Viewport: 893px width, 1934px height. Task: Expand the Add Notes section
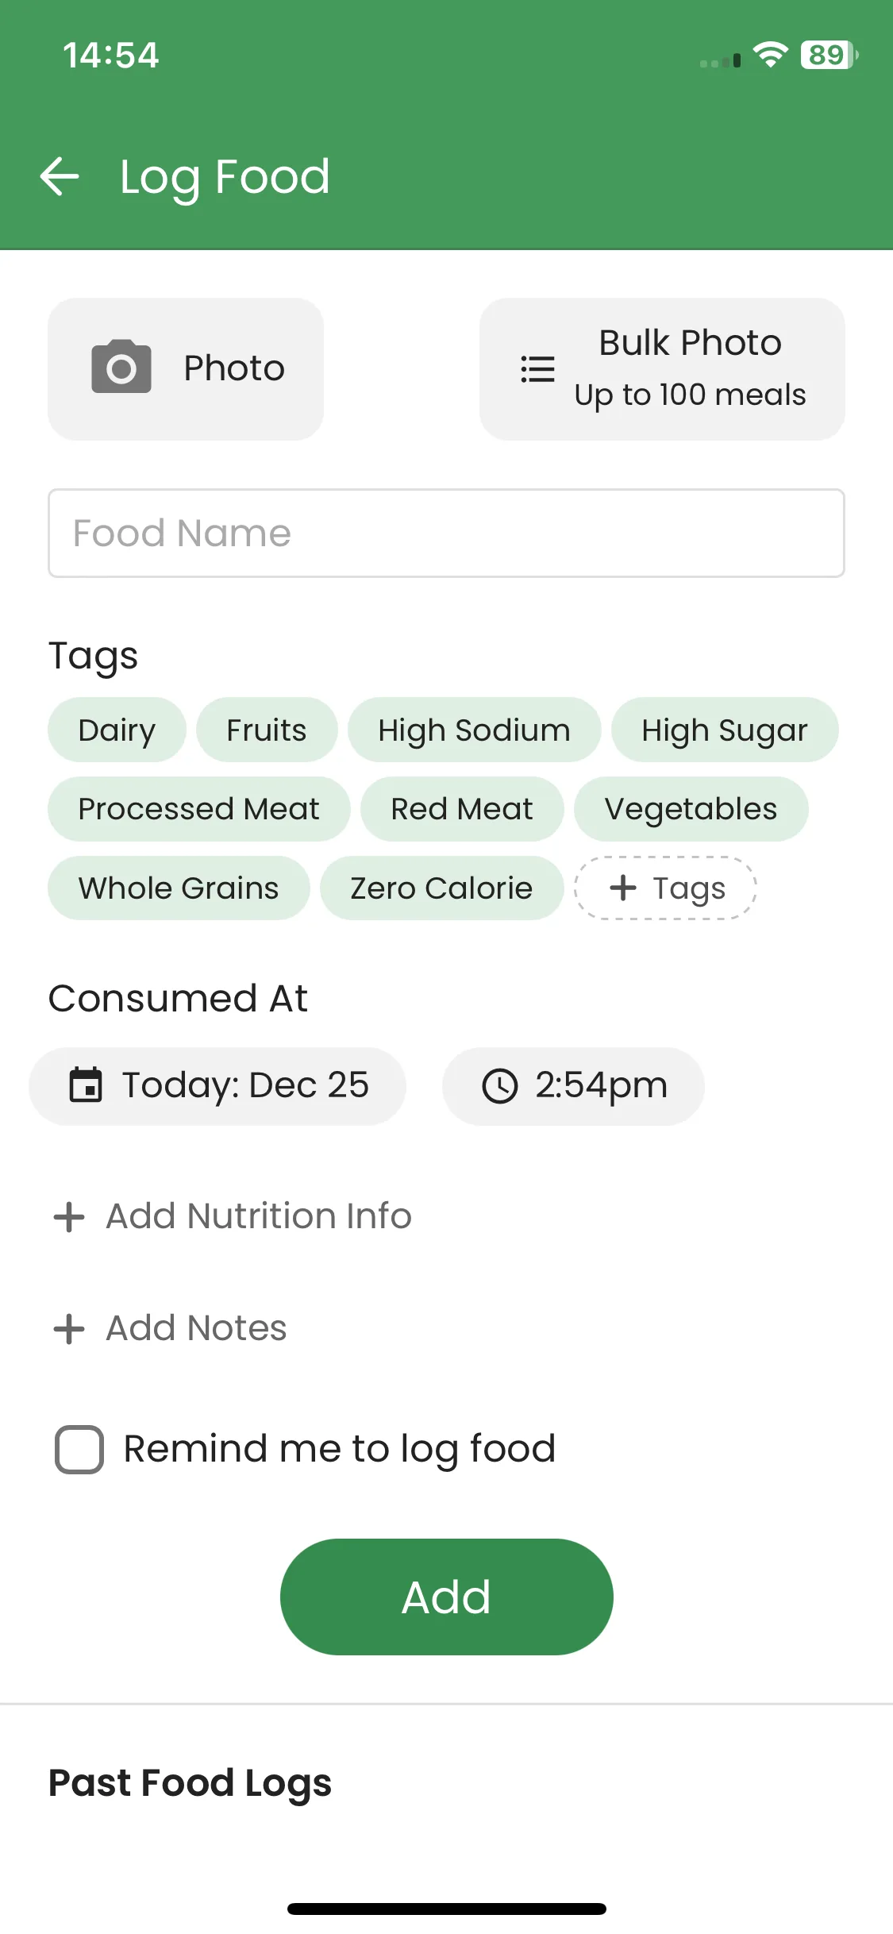click(x=196, y=1328)
